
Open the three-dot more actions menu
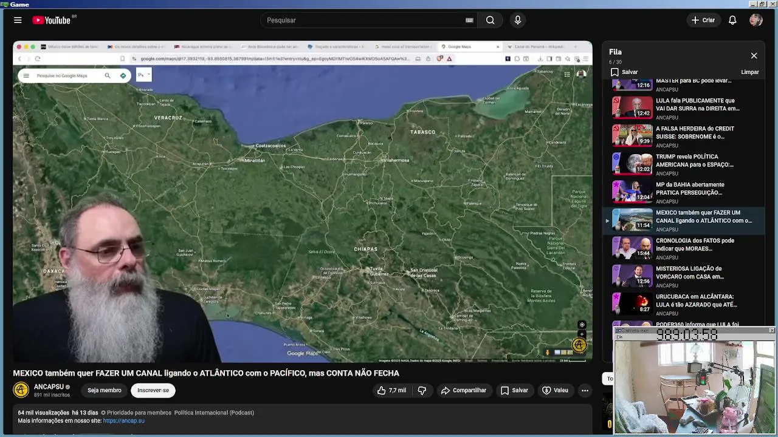click(x=585, y=390)
